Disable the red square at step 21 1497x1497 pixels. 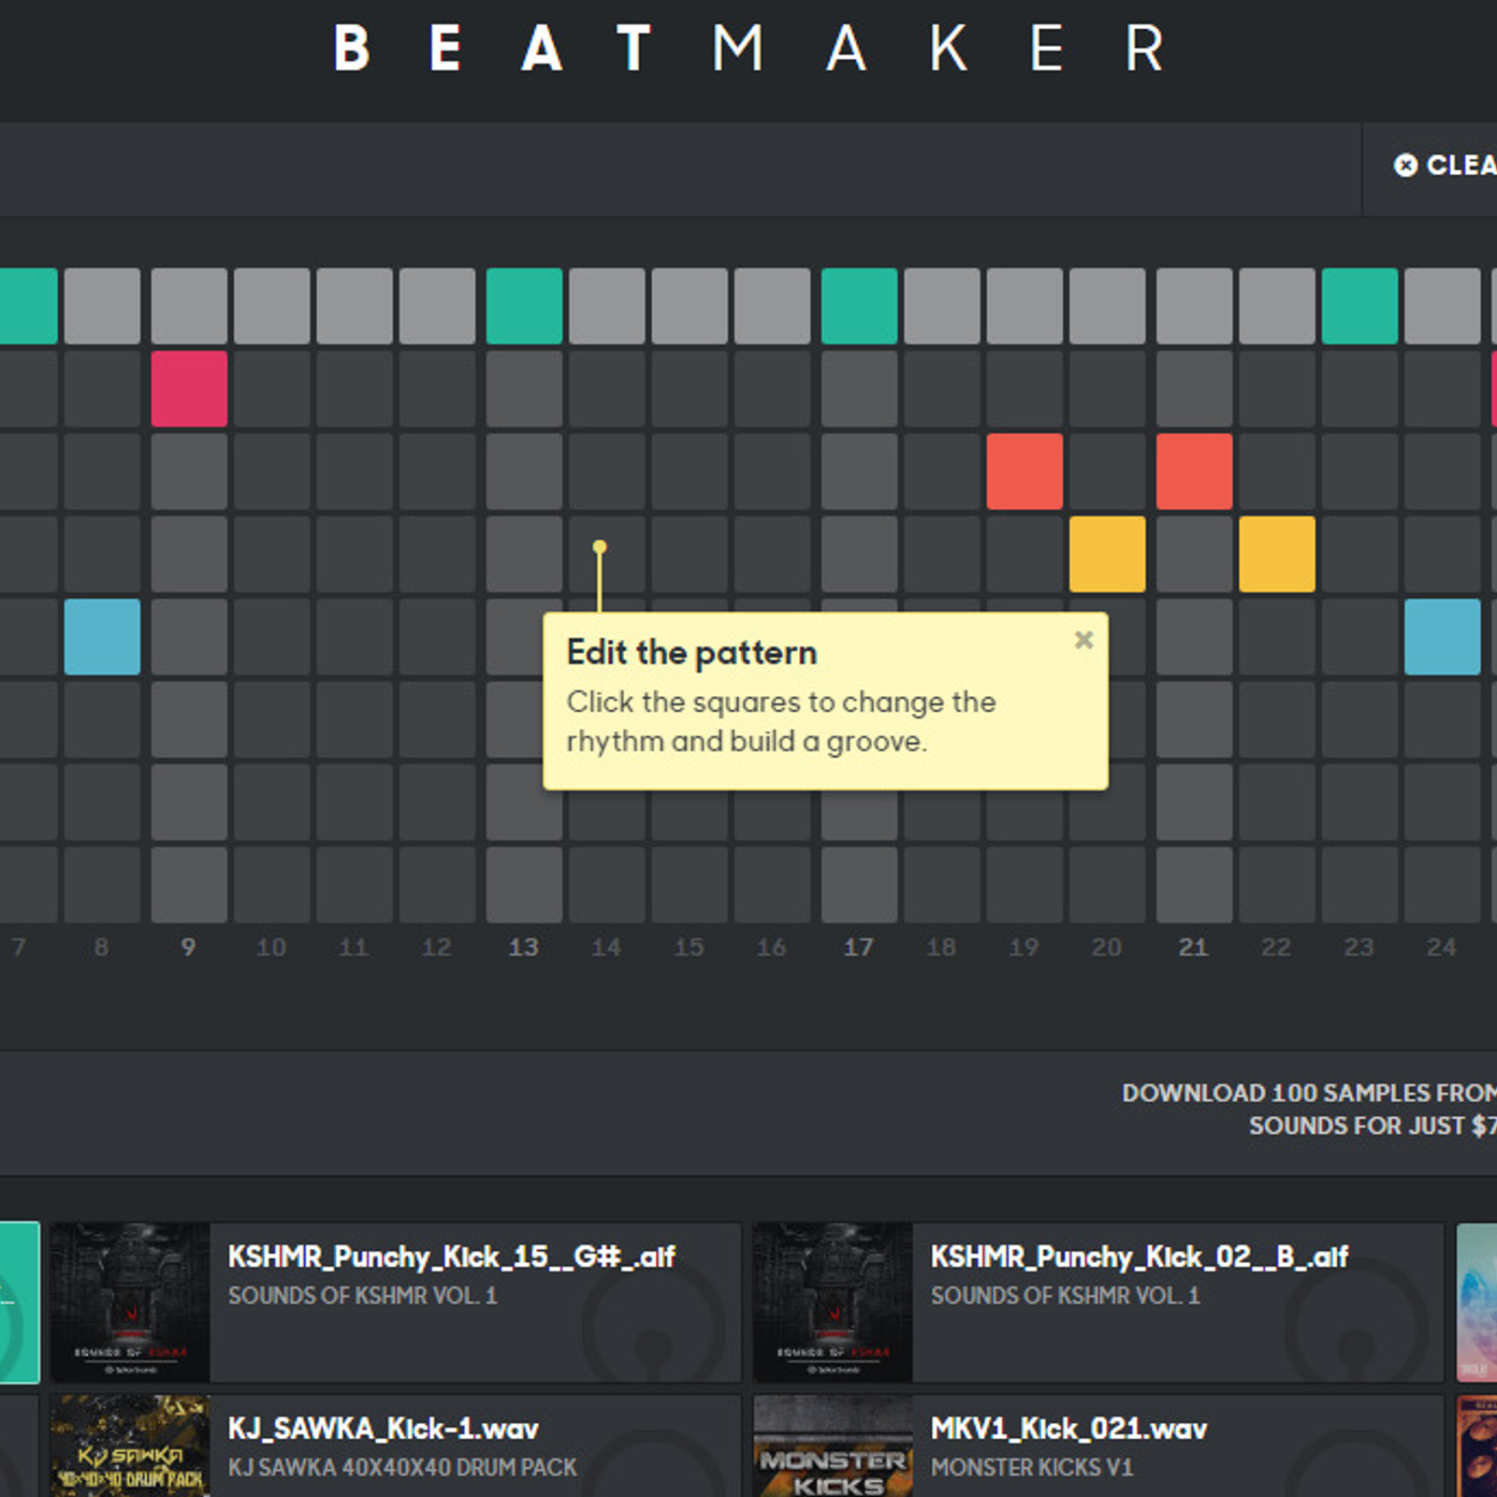(x=1194, y=471)
